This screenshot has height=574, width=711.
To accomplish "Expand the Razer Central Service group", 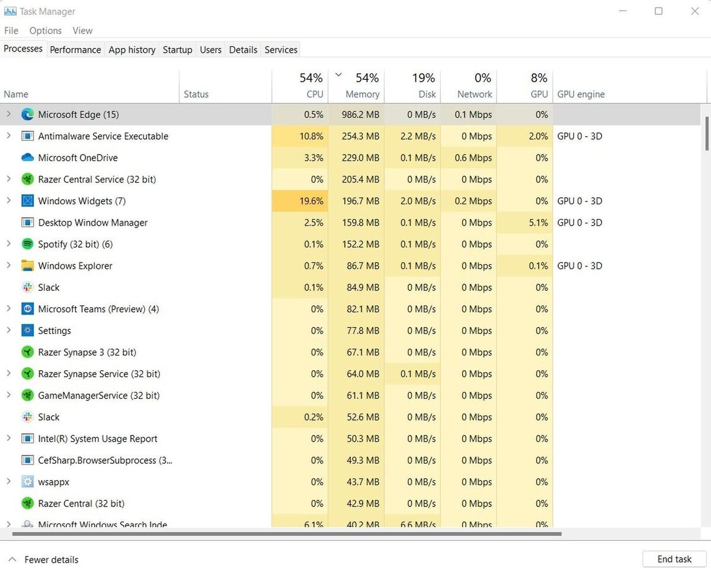I will 8,179.
